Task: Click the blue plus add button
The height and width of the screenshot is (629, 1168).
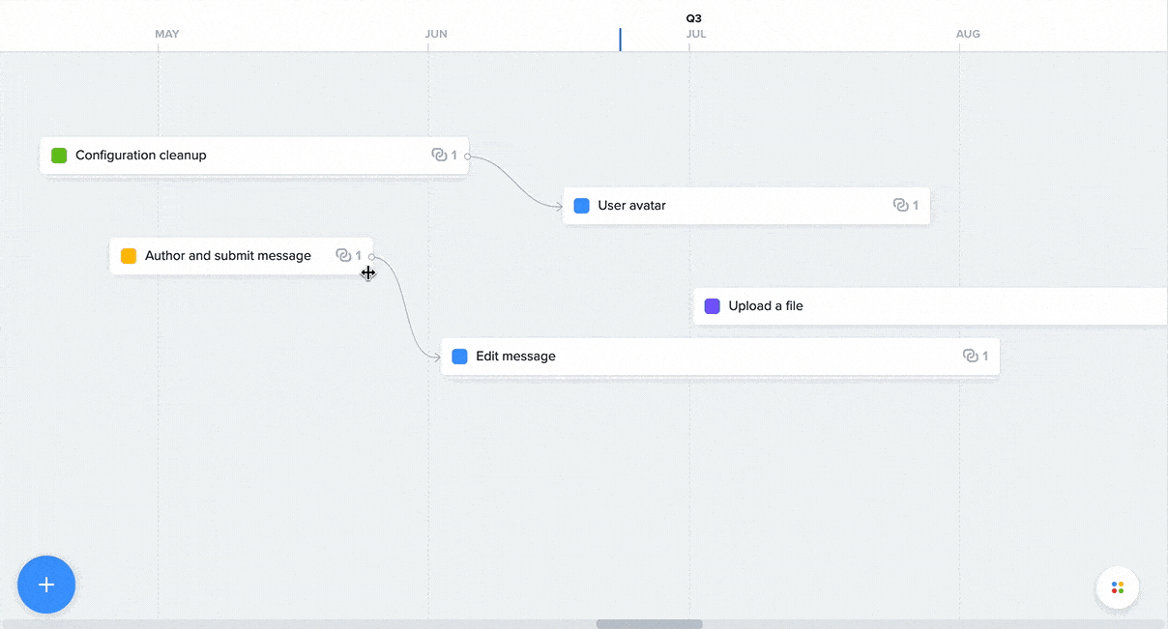Action: click(x=46, y=585)
